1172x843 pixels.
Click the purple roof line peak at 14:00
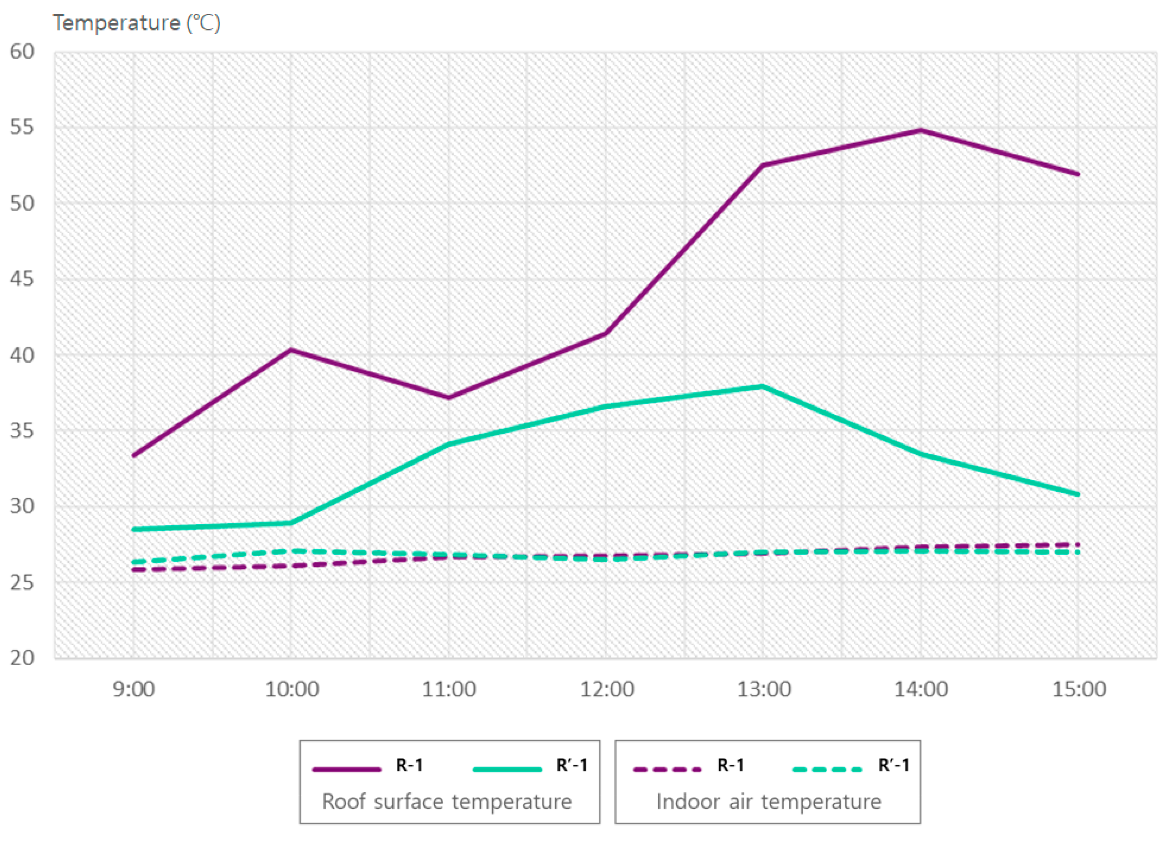tap(921, 130)
